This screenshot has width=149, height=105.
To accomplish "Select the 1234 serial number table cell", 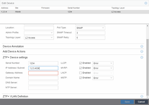I will [70, 12].
